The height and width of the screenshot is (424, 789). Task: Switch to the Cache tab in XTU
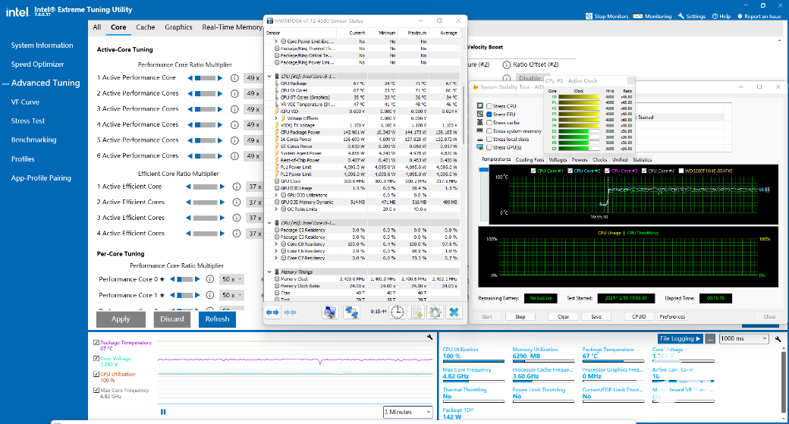click(146, 27)
